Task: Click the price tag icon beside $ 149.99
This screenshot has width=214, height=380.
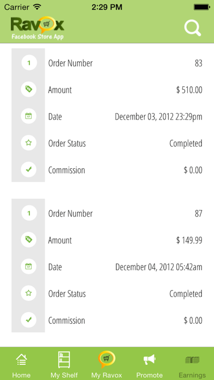Action: [28, 240]
